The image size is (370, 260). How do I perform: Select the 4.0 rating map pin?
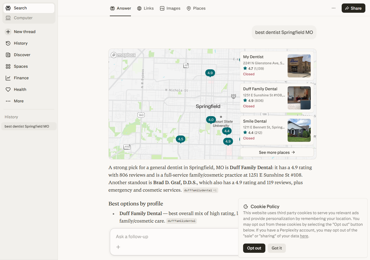click(211, 120)
